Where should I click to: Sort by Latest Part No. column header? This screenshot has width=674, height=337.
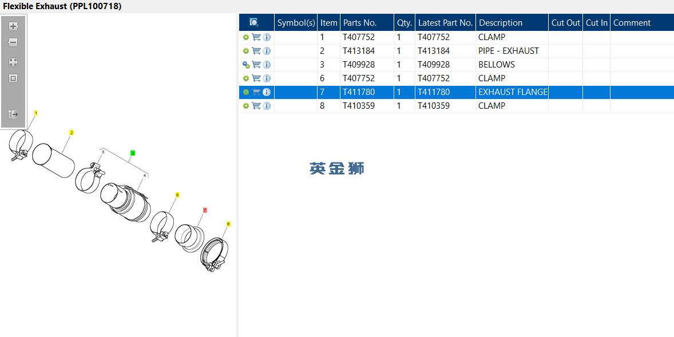tap(445, 23)
